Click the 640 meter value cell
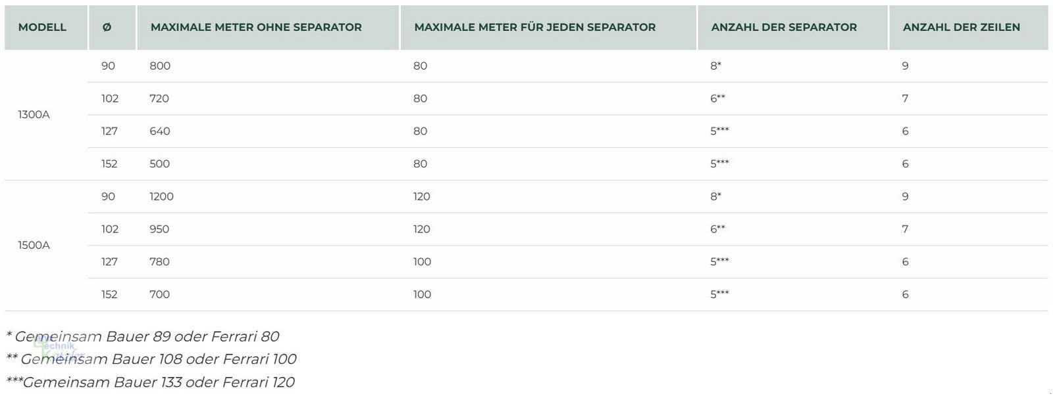This screenshot has width=1053, height=396. pyautogui.click(x=159, y=131)
